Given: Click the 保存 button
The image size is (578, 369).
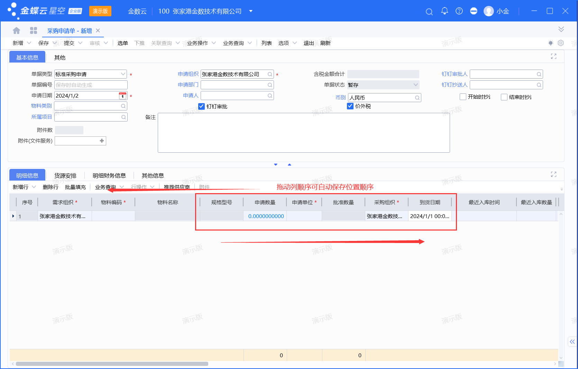Looking at the screenshot, I should [x=44, y=43].
